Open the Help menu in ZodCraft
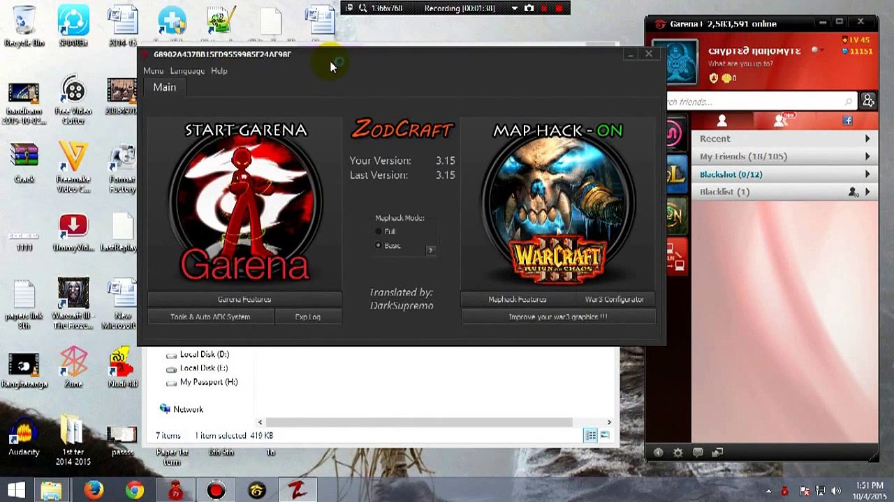Image resolution: width=894 pixels, height=502 pixels. (x=219, y=71)
